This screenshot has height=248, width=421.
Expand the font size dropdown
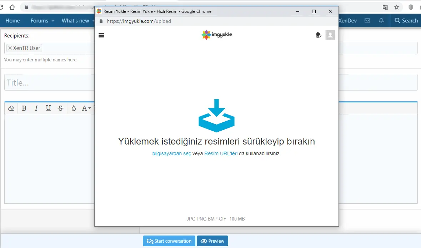point(86,108)
